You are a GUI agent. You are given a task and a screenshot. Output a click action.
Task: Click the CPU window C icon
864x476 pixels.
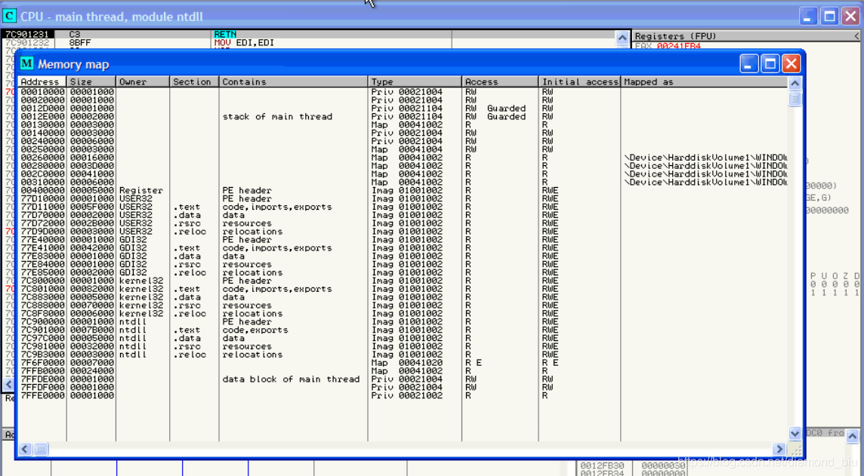pos(9,16)
